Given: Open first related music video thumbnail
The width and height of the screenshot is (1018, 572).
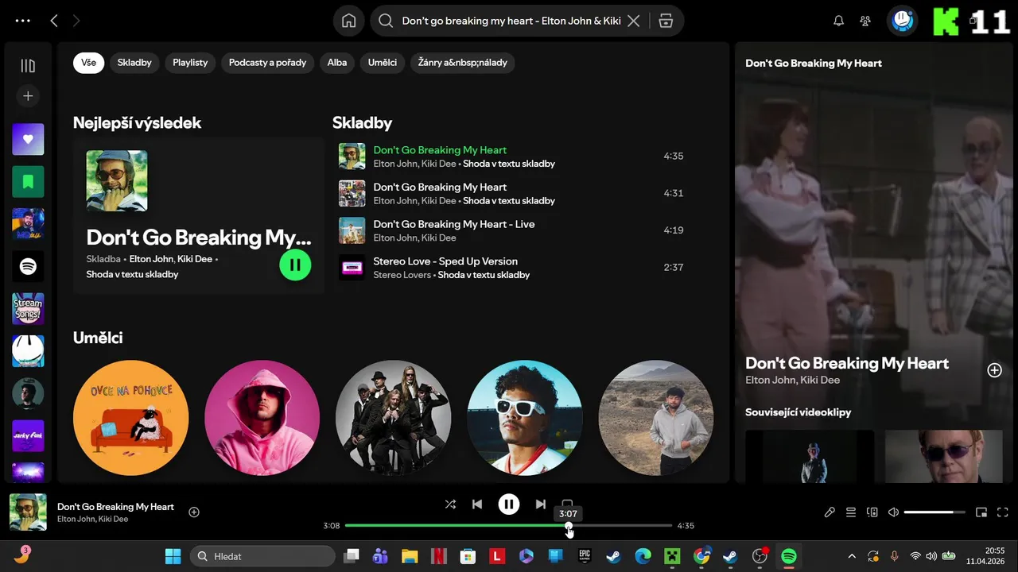Looking at the screenshot, I should coord(810,457).
